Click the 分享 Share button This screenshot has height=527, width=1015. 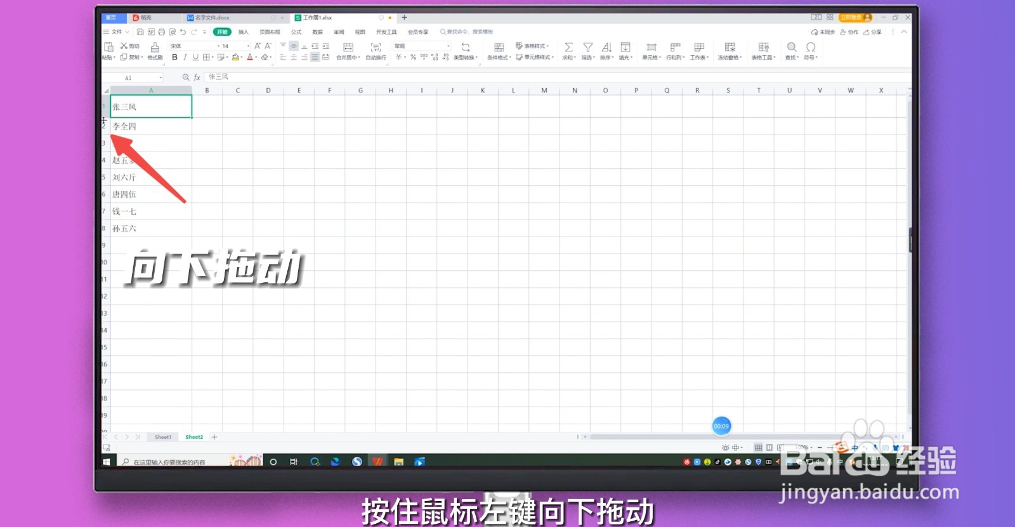[873, 32]
